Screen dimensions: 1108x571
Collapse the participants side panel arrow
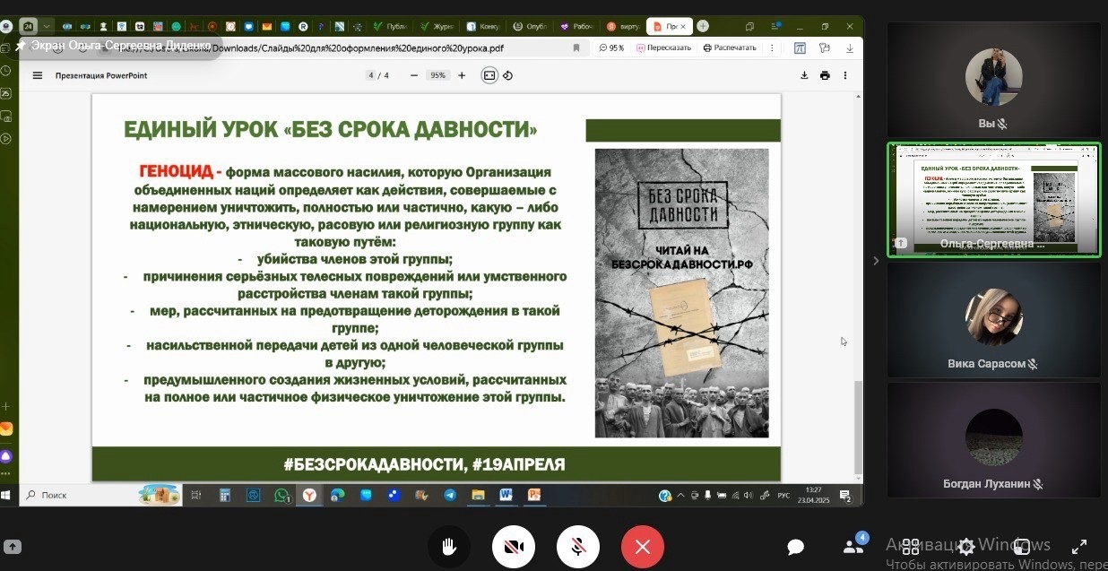[x=876, y=261]
